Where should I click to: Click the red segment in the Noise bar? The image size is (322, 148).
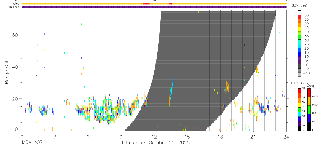point(146,4)
